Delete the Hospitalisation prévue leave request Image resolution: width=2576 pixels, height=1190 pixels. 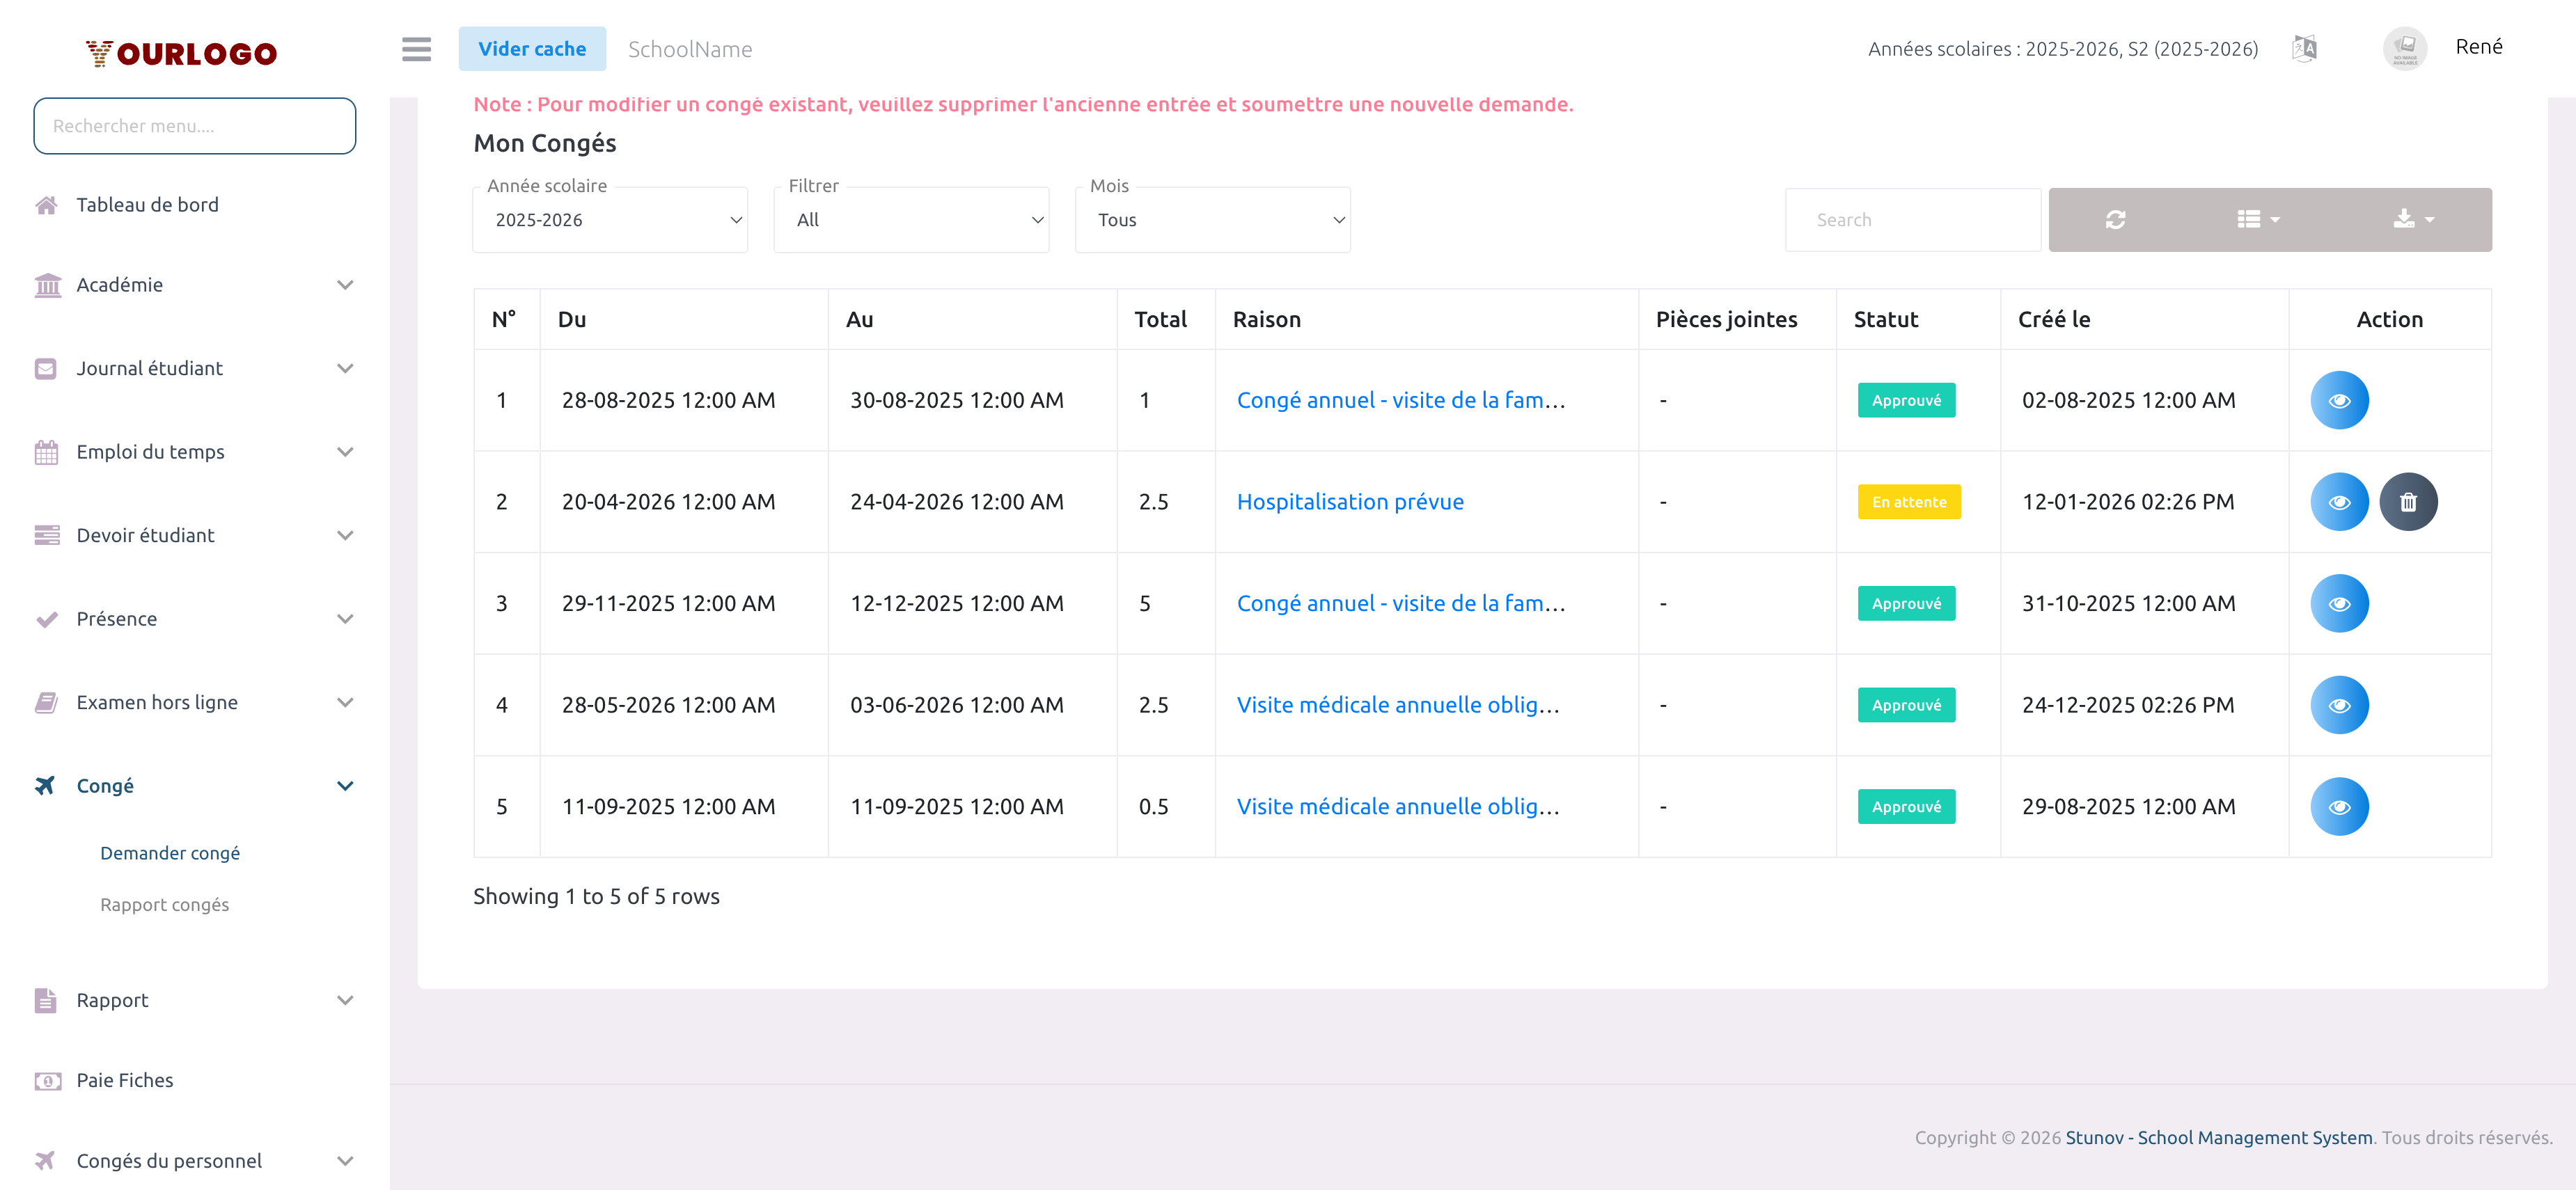[2408, 502]
